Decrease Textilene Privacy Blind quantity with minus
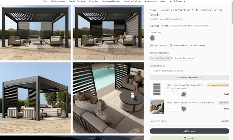The width and height of the screenshot is (233, 140). (169, 109)
